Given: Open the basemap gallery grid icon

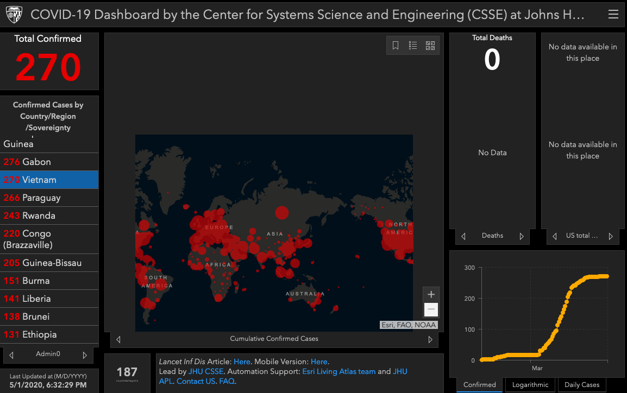Looking at the screenshot, I should coord(430,46).
